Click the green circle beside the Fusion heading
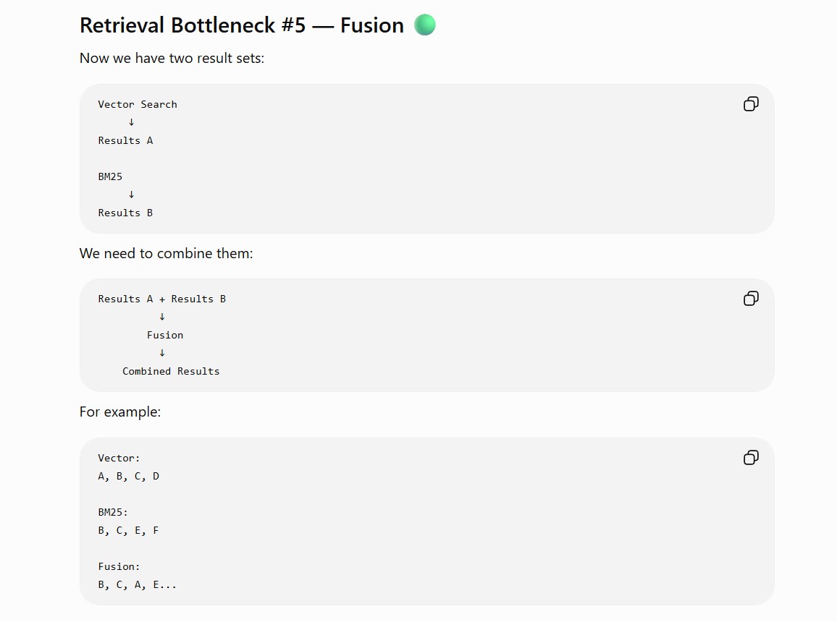The height and width of the screenshot is (622, 837). point(425,25)
